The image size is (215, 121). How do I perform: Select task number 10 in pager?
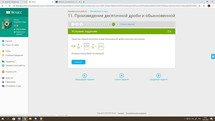(110, 24)
